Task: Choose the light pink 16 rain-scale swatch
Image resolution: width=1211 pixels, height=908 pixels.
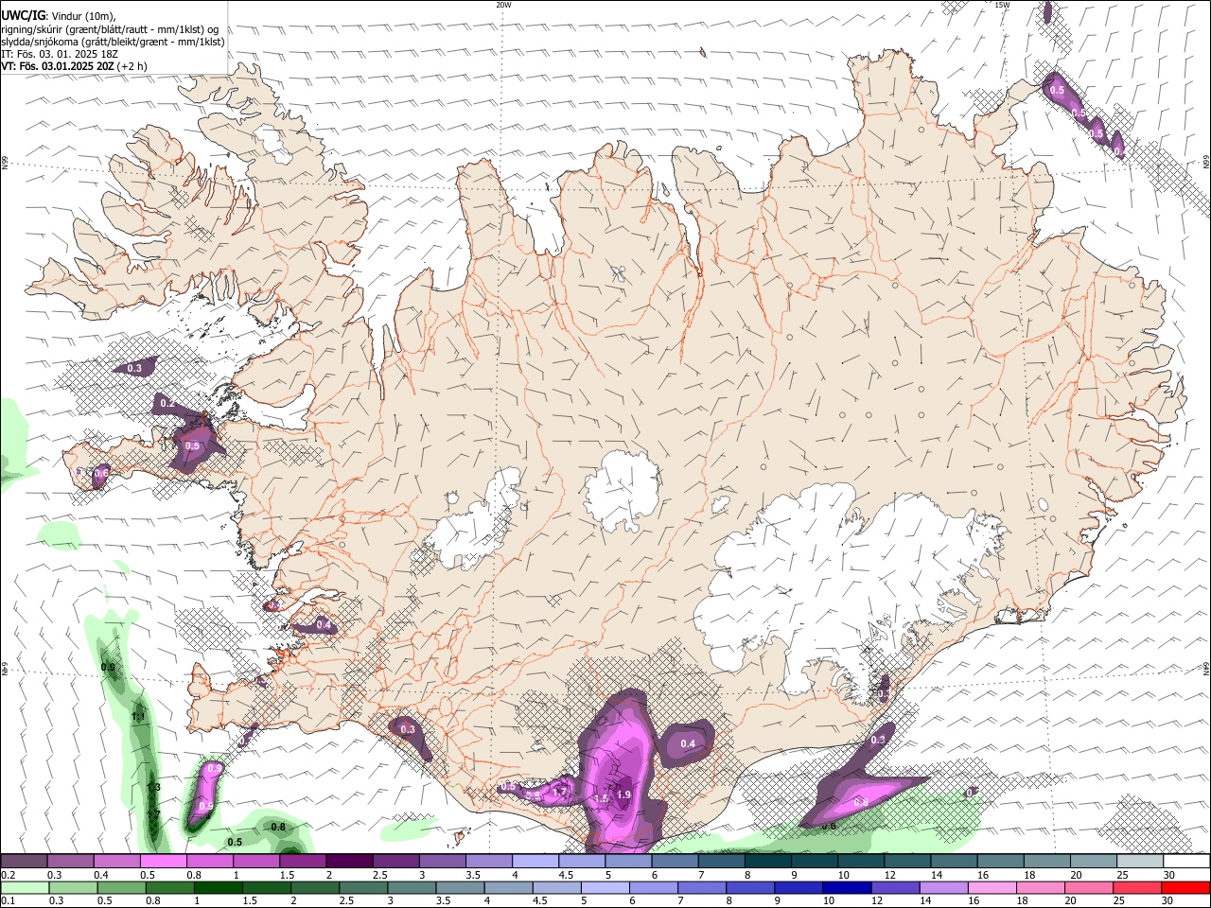Action: tap(992, 887)
